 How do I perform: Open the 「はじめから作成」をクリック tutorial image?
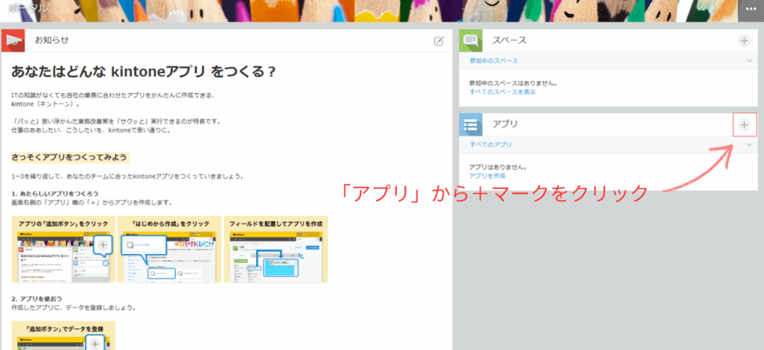click(169, 249)
